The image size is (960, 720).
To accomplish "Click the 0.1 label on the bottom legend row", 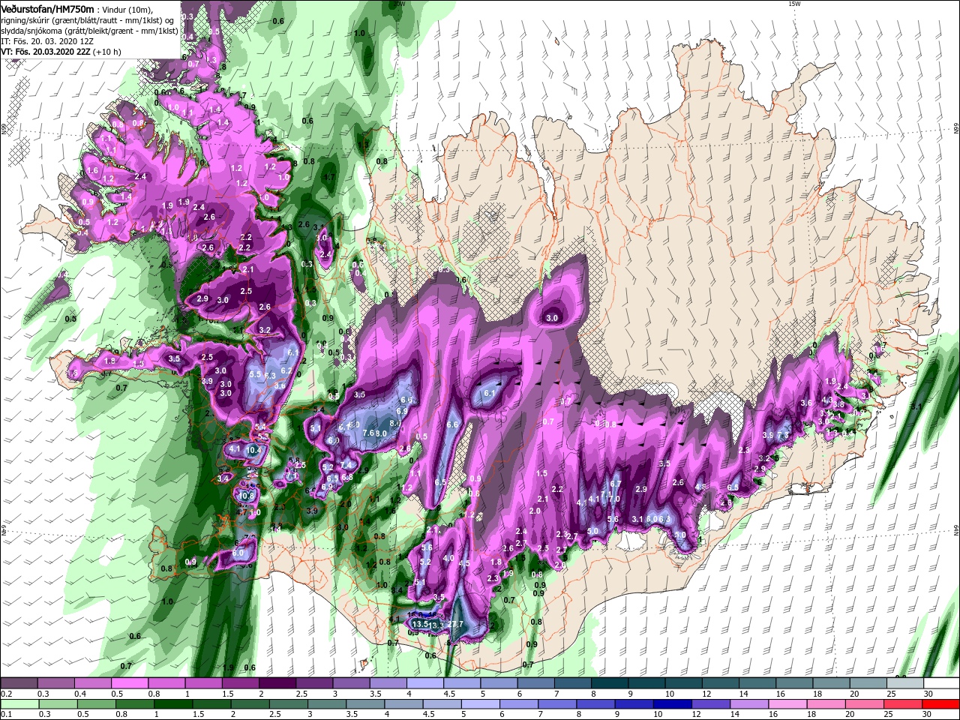I will [x=5, y=715].
